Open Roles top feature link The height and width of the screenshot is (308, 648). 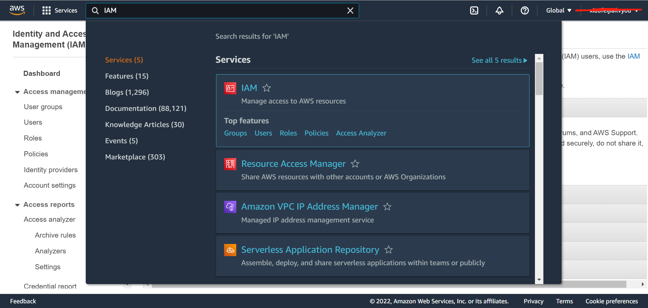click(288, 133)
